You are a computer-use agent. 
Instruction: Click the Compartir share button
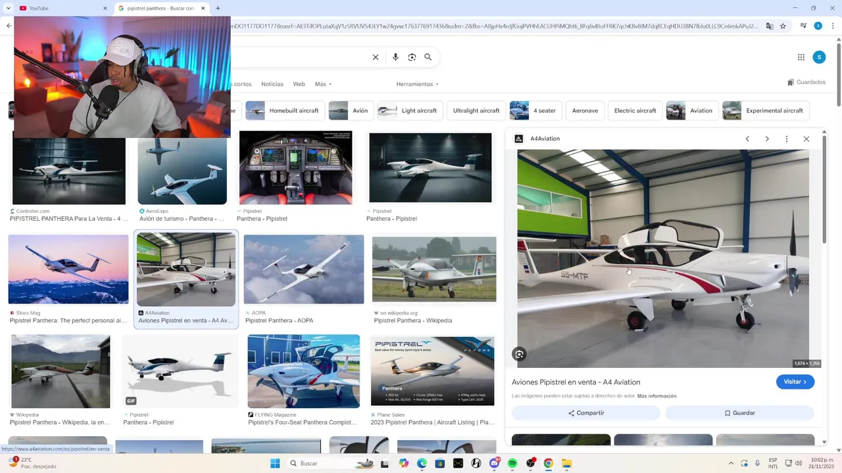[x=586, y=413]
